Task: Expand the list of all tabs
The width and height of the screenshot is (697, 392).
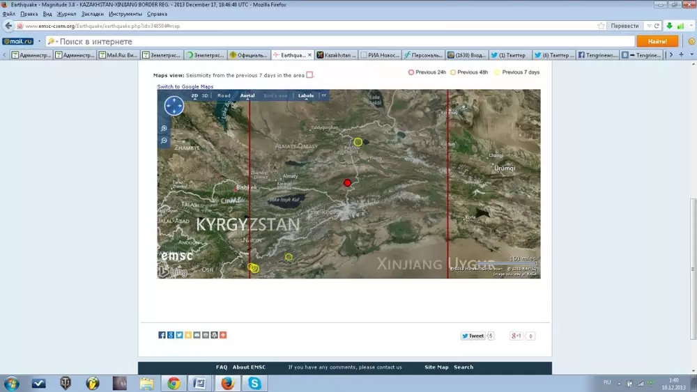Action: [682, 54]
